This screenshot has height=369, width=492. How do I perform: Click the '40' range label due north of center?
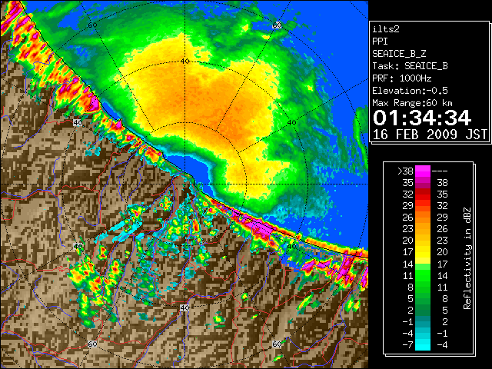(x=184, y=61)
